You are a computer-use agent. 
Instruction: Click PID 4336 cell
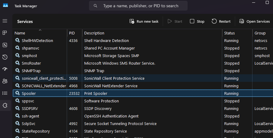(73, 41)
